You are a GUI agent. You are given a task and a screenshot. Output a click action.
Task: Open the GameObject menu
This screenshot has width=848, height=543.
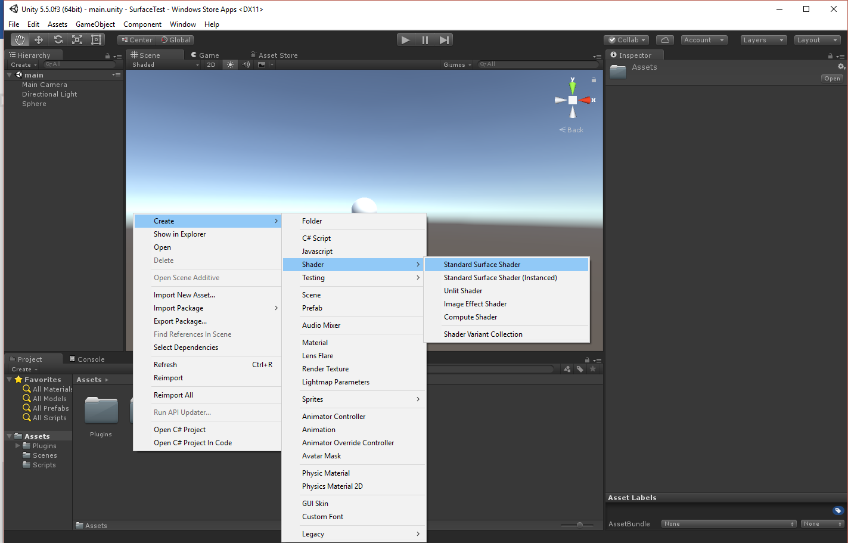pyautogui.click(x=95, y=24)
